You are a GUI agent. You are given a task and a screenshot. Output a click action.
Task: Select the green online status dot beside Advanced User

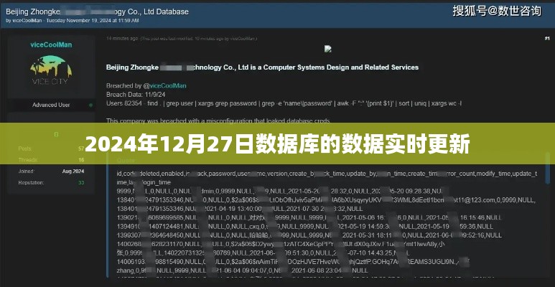pyautogui.click(x=91, y=105)
